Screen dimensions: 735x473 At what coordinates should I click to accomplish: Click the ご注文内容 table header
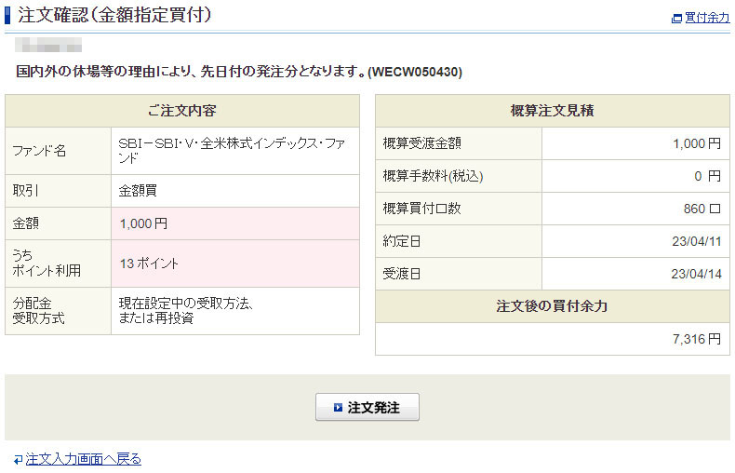click(x=182, y=111)
